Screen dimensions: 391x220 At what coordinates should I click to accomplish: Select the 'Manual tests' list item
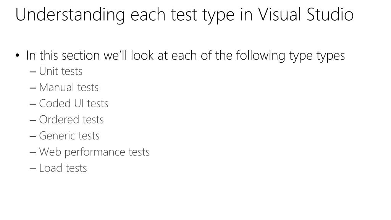point(69,87)
